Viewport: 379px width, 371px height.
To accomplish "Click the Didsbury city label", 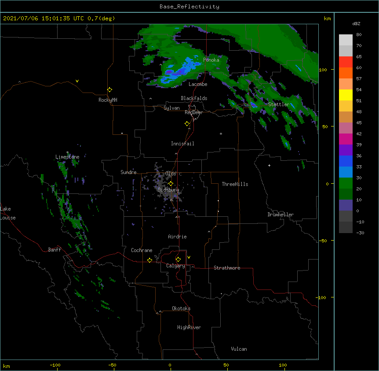I will 168,190.
